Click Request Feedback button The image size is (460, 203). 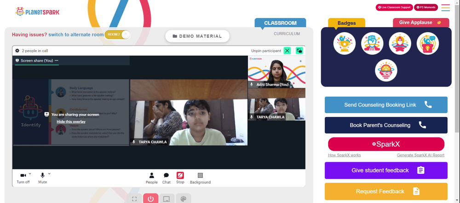click(386, 191)
